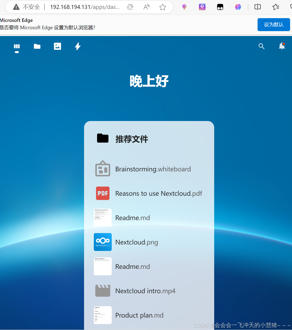Image resolution: width=292 pixels, height=330 pixels.
Task: Add current page to favorites star
Action: click(x=162, y=7)
